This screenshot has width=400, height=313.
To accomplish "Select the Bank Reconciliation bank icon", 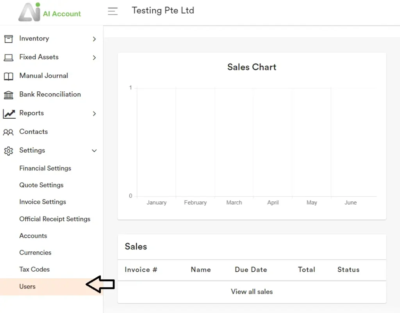I will click(9, 94).
